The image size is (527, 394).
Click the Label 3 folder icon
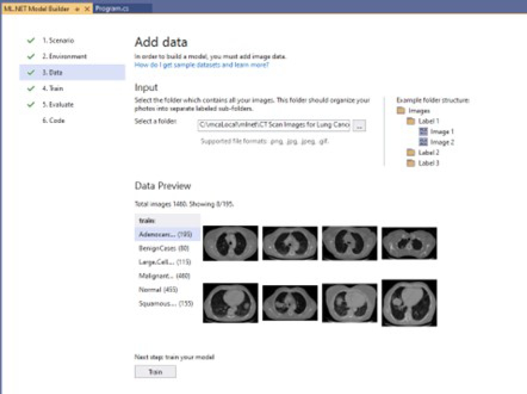pos(411,163)
